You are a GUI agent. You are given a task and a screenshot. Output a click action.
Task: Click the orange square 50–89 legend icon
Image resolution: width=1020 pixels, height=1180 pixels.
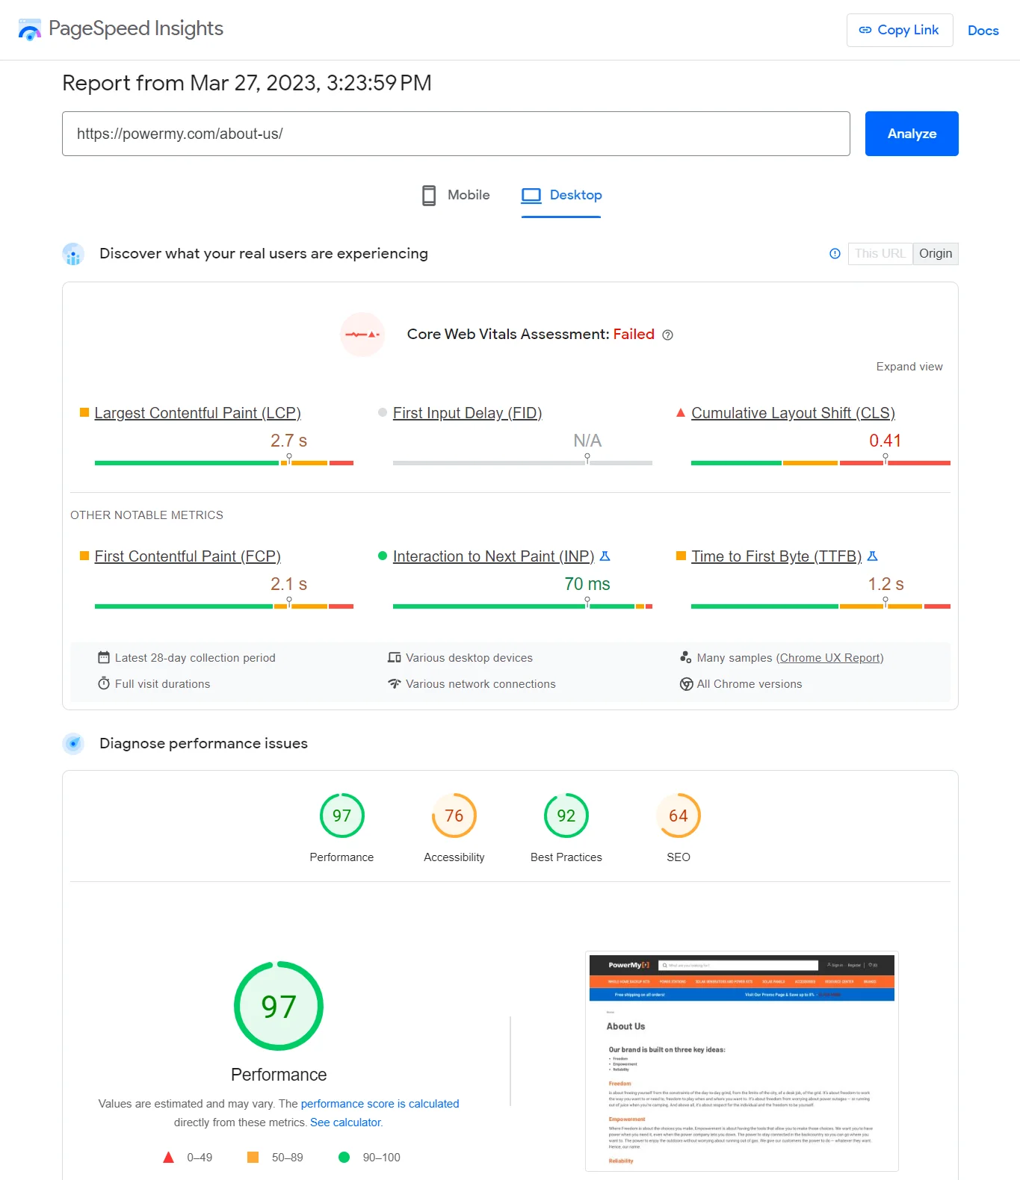253,1158
